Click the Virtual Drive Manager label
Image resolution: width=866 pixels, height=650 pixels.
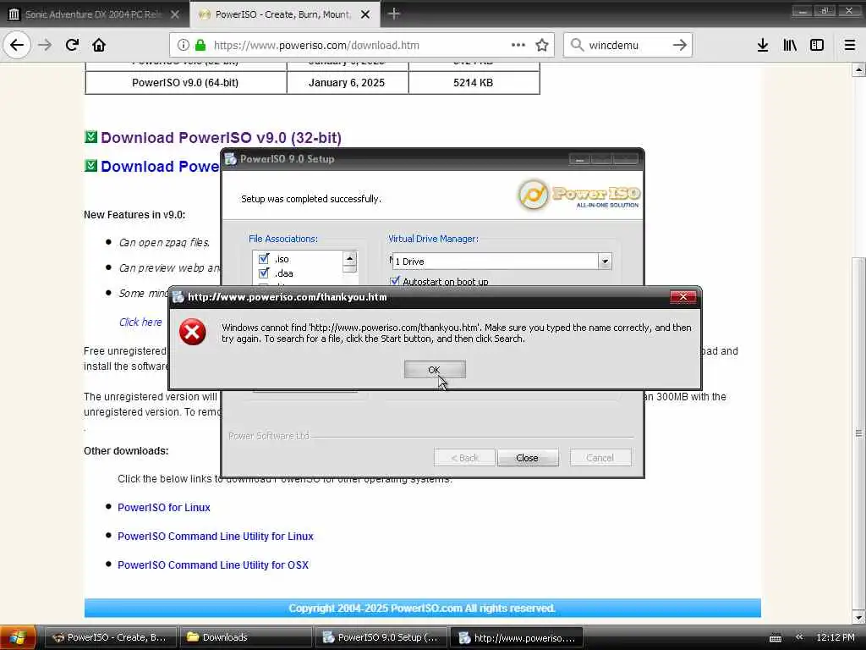(x=434, y=239)
